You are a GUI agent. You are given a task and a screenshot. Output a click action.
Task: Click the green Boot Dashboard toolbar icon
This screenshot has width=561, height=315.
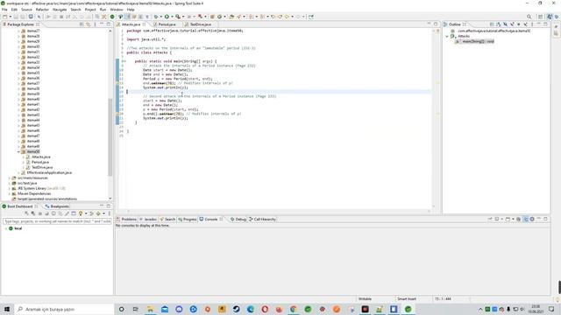[112, 17]
